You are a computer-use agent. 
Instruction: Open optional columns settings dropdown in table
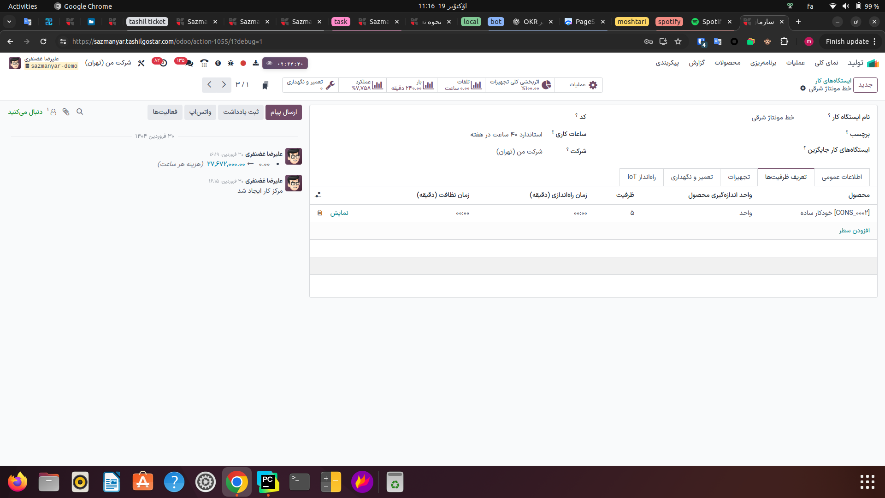coord(318,195)
